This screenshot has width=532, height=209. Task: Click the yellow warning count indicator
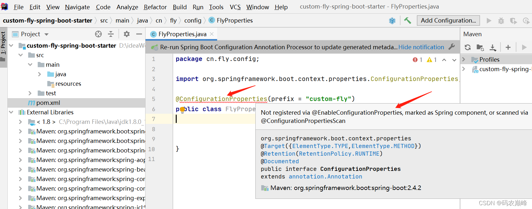pyautogui.click(x=432, y=60)
